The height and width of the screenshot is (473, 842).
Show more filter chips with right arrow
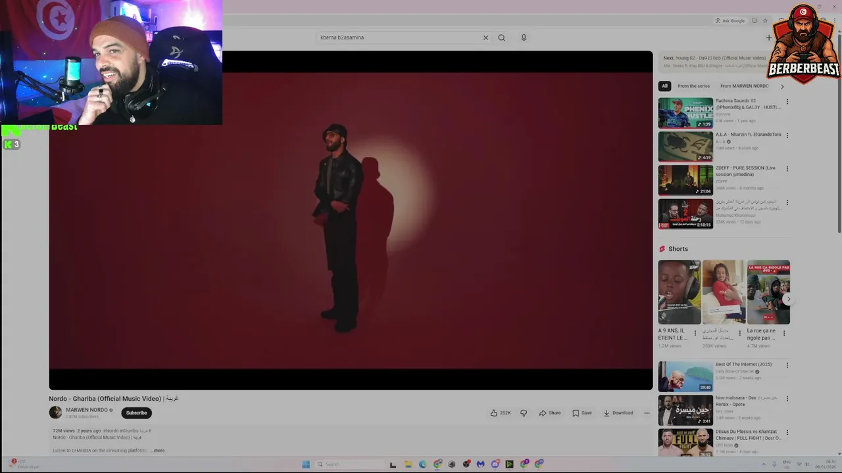pos(782,86)
